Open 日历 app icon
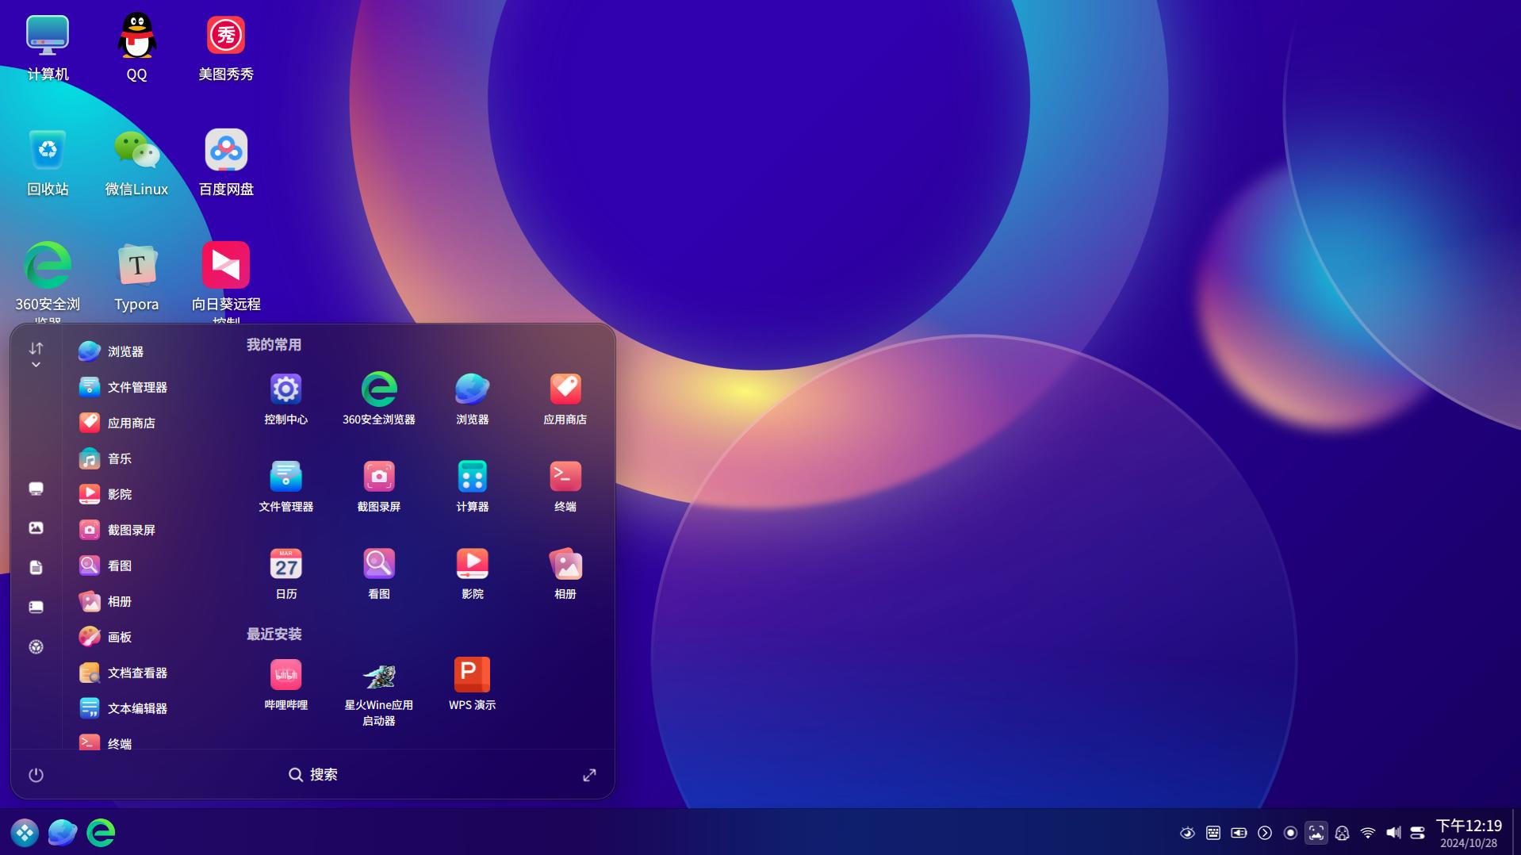The height and width of the screenshot is (855, 1521). [285, 573]
